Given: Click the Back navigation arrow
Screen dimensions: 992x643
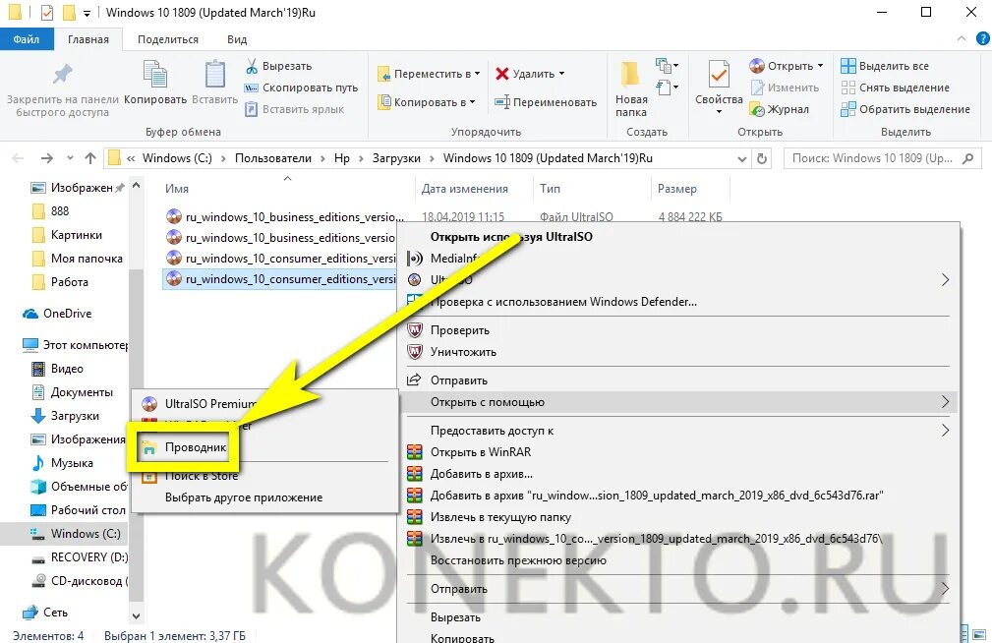Looking at the screenshot, I should 18,158.
